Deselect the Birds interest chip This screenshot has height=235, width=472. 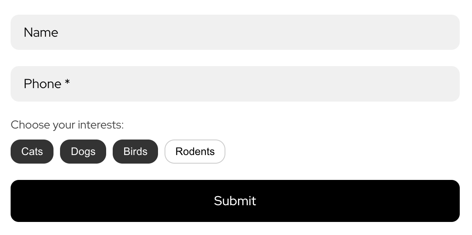(135, 151)
